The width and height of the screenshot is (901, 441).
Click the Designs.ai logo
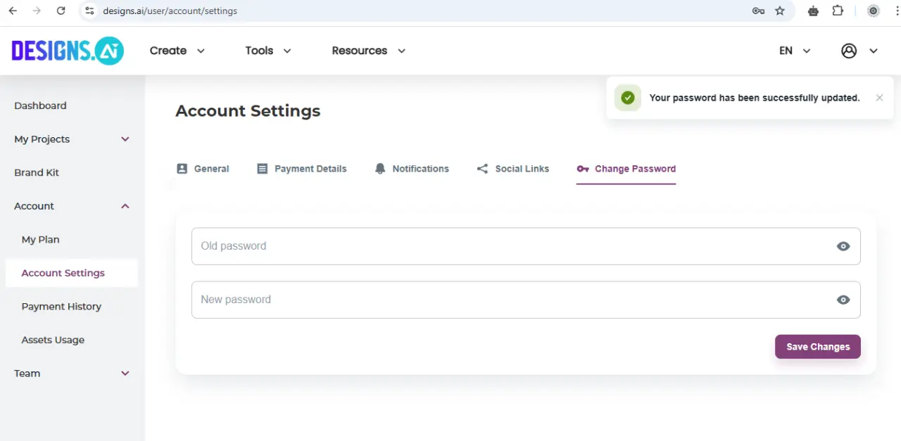(x=68, y=51)
